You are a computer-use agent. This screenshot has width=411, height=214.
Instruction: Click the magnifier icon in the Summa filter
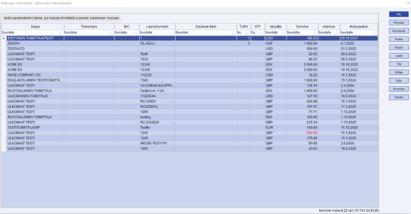(315, 32)
